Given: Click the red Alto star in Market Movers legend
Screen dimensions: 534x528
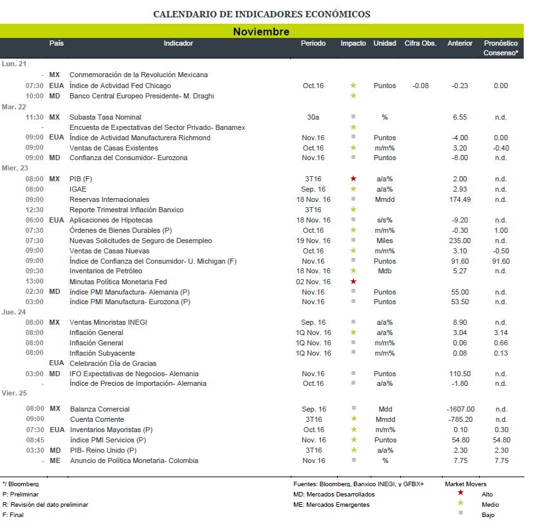Looking at the screenshot, I should point(461,492).
